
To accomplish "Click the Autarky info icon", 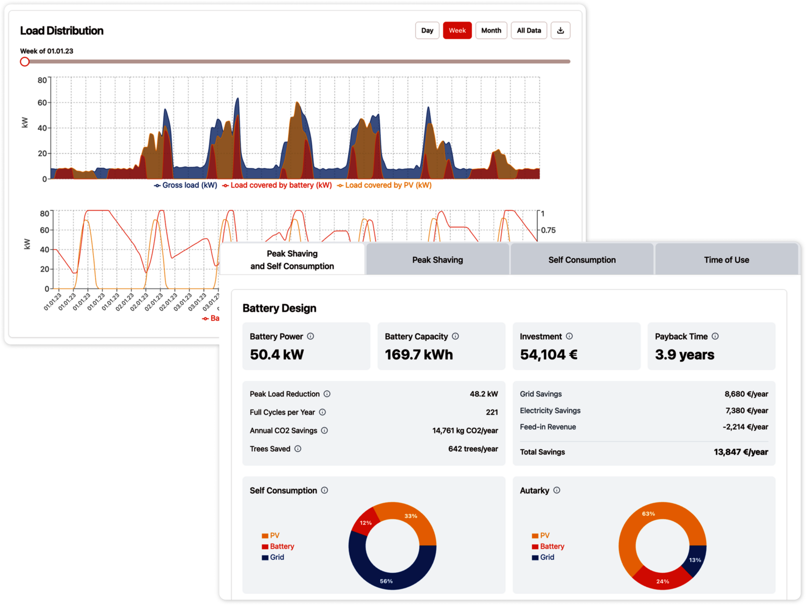I will tap(557, 491).
